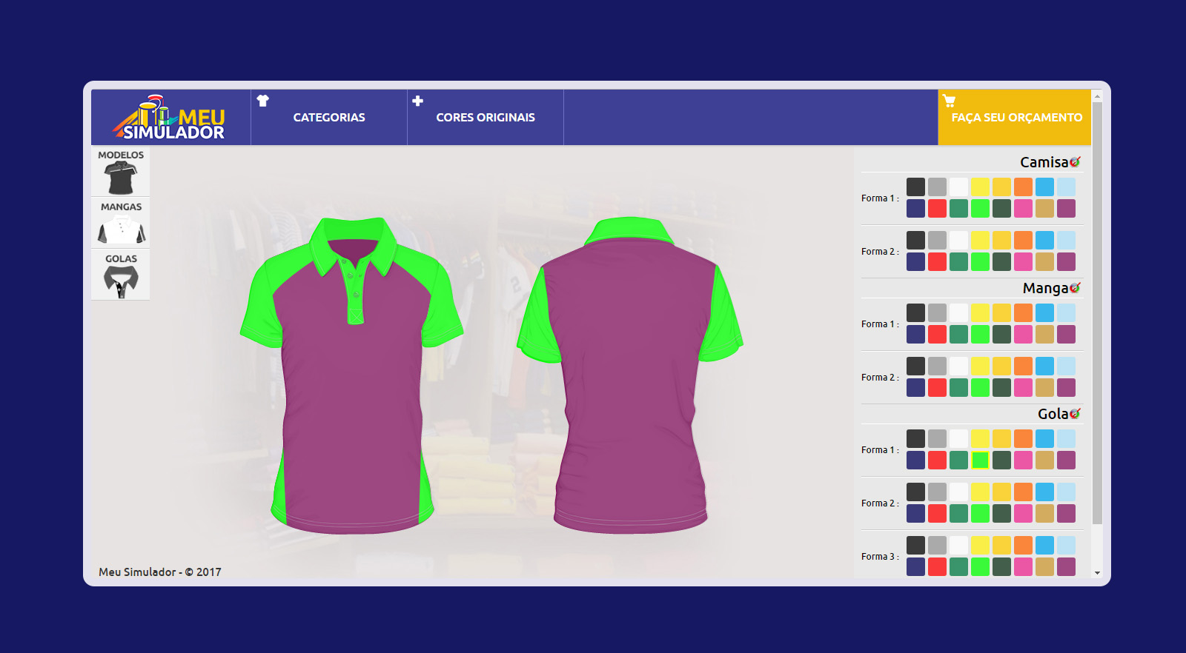
Task: Pick teal green for Manga Forma 2
Action: 958,388
